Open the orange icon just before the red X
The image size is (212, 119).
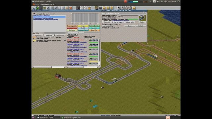tap(67, 8)
